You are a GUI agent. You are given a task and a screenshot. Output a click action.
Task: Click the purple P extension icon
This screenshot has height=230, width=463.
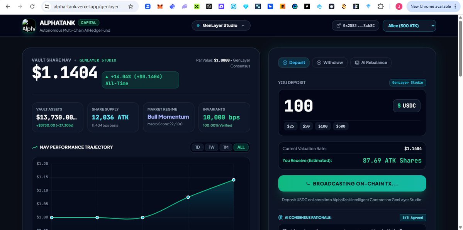(221, 6)
